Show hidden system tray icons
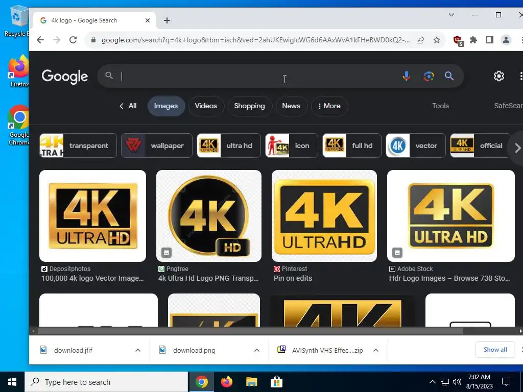 432,382
